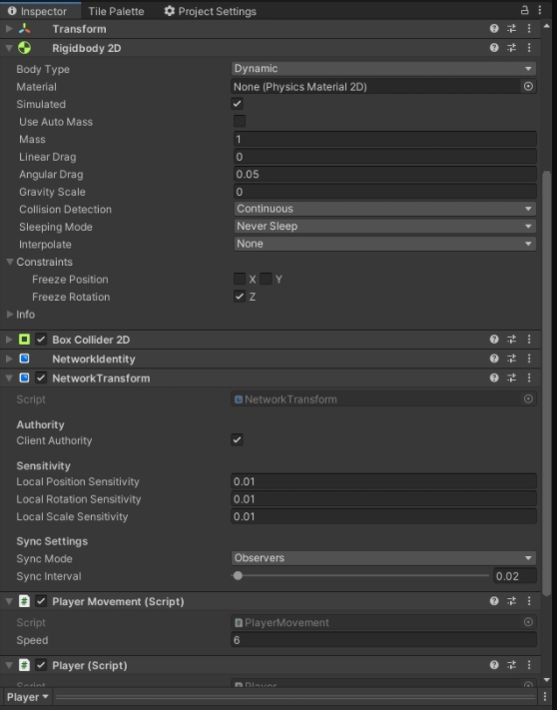Click the Inspector lock icon

click(x=524, y=10)
